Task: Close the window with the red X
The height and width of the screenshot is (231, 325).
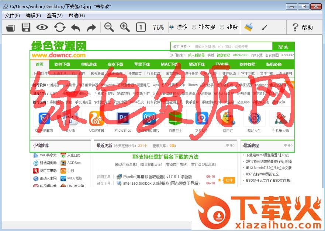Action: [x=316, y=6]
